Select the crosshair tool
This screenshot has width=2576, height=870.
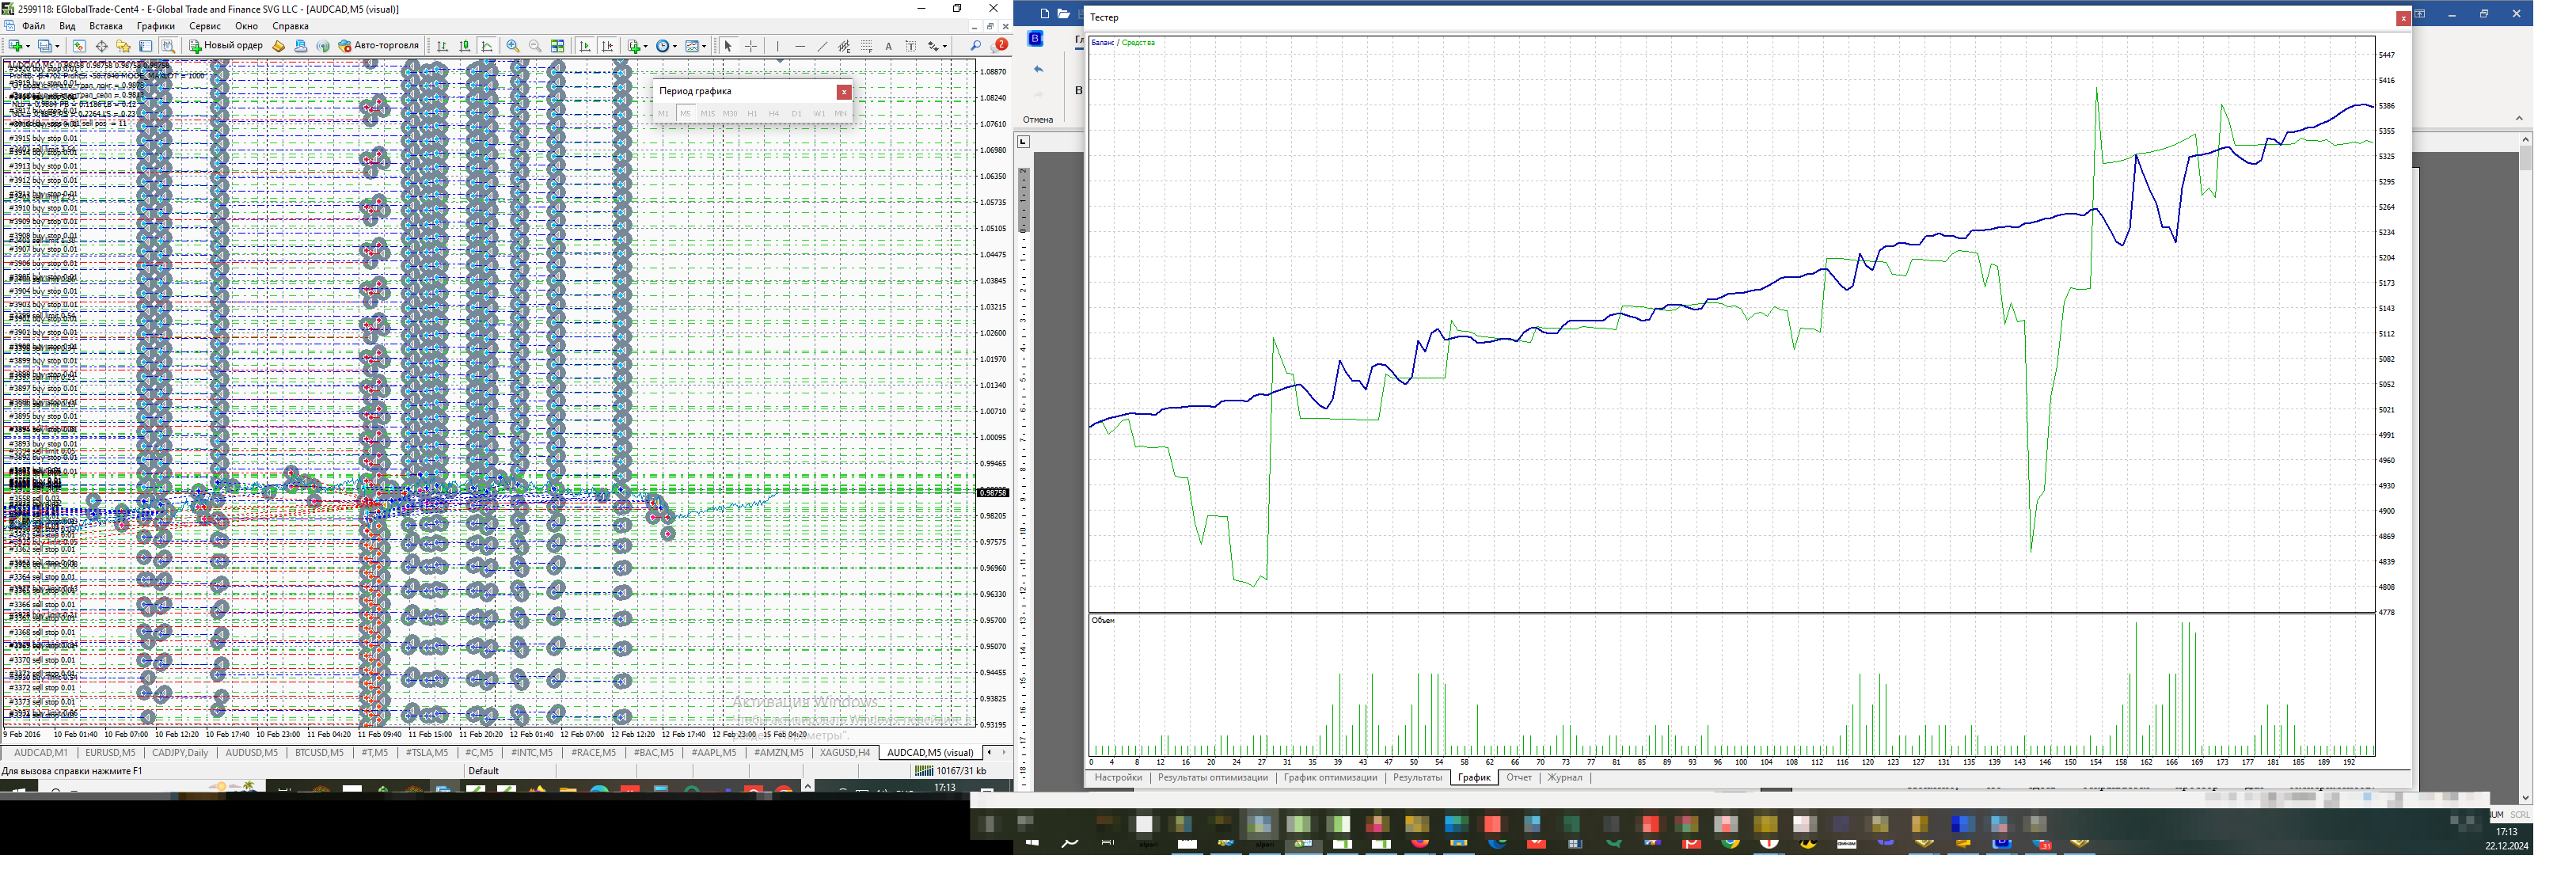coord(751,46)
